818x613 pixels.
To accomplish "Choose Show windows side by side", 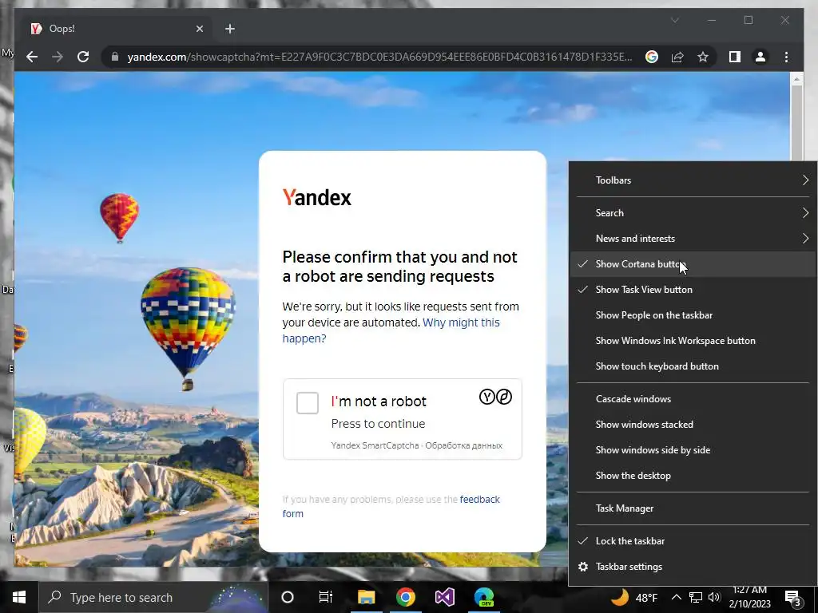I will click(x=693, y=450).
